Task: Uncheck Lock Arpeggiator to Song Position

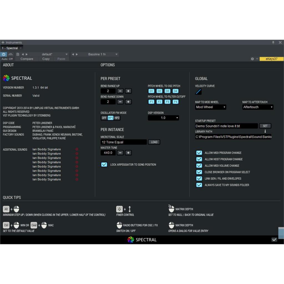Action: [104, 164]
